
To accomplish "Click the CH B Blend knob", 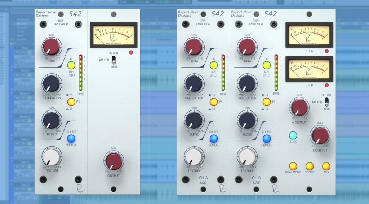I will [x=247, y=120].
